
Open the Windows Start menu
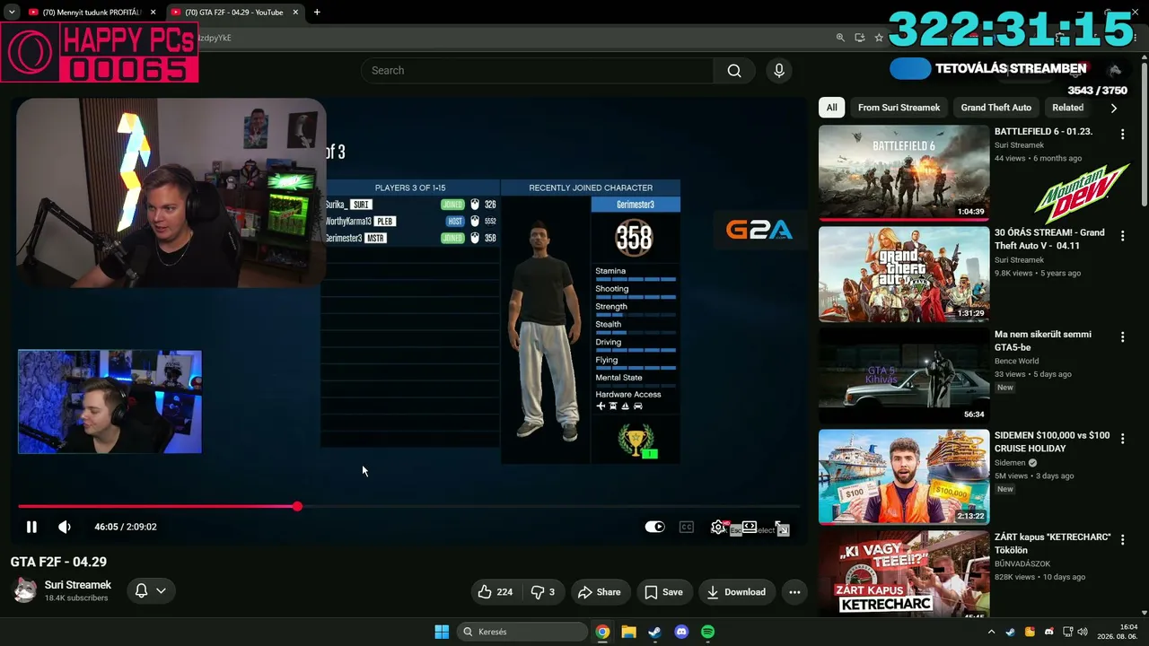[x=442, y=632]
